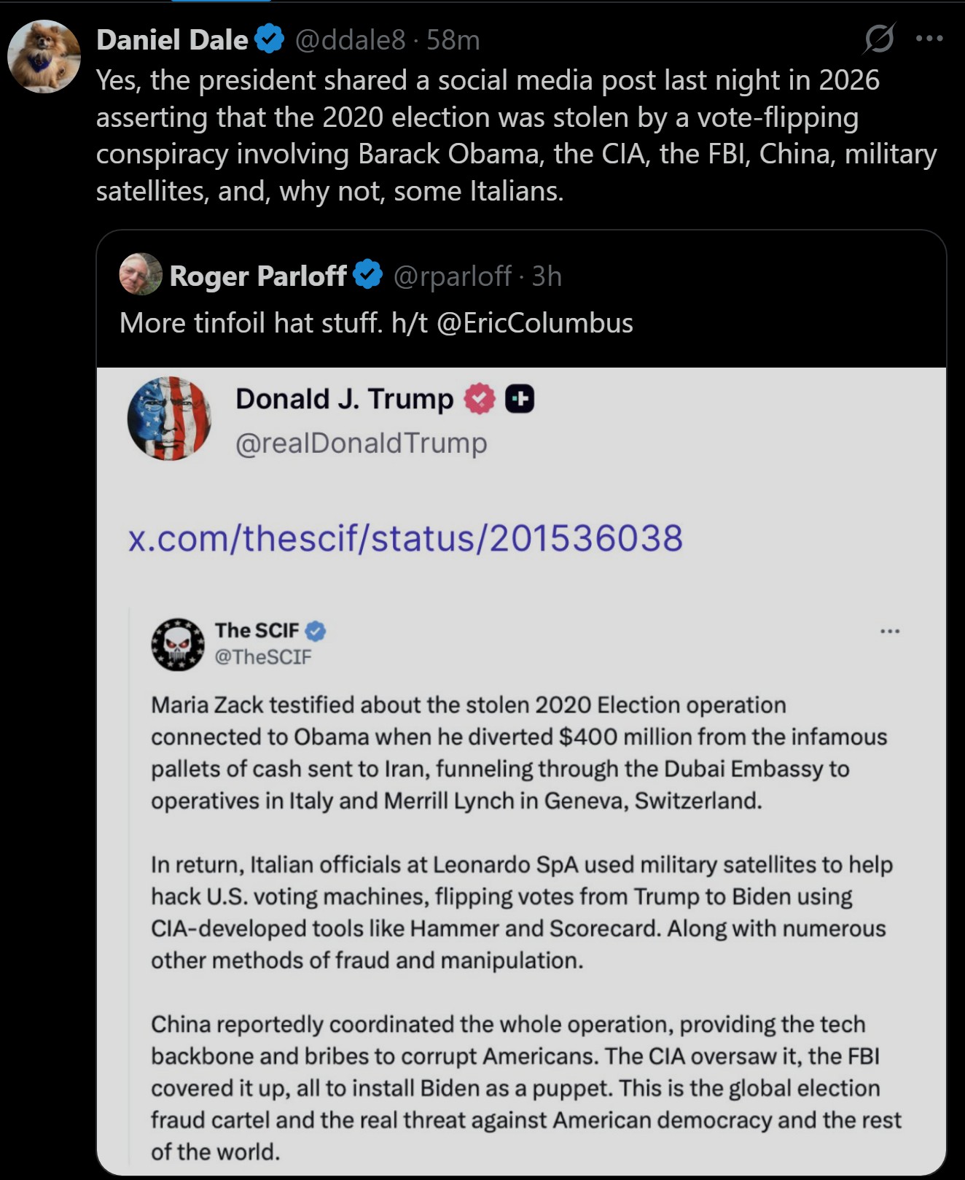Open the @rparloff handle in quoted post
The height and width of the screenshot is (1180, 965).
coord(452,276)
